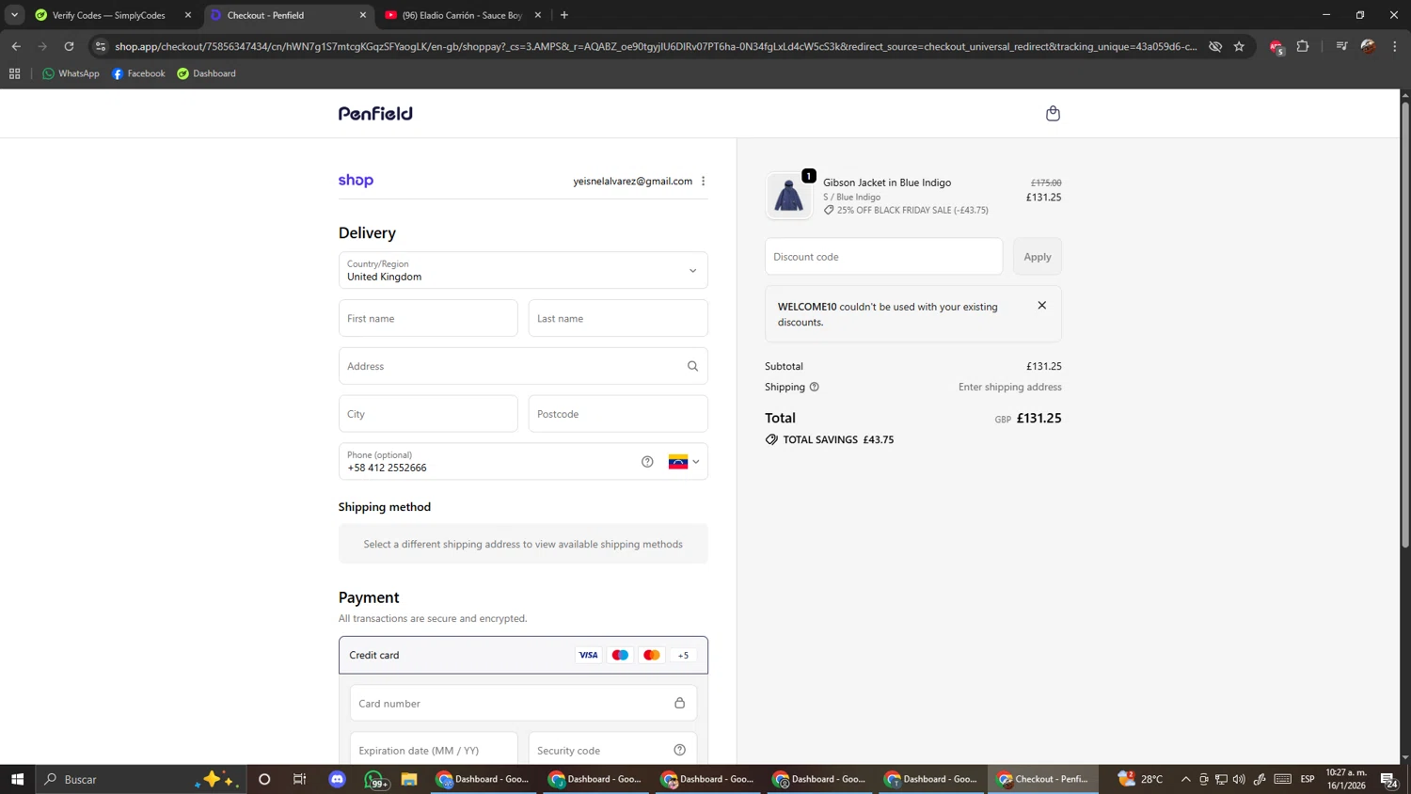Click the Gibson Jacket product thumbnail
This screenshot has height=794, width=1411.
coord(788,196)
